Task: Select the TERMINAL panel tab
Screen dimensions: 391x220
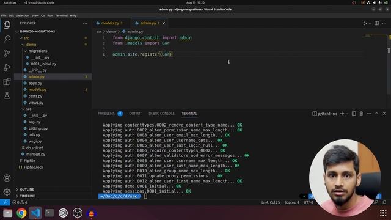Action: click(x=189, y=114)
